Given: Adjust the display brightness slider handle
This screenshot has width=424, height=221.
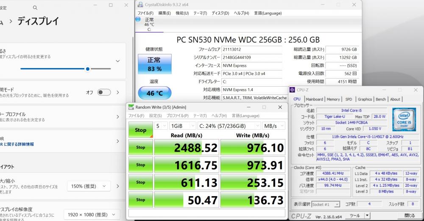Looking at the screenshot, I should coord(88,69).
